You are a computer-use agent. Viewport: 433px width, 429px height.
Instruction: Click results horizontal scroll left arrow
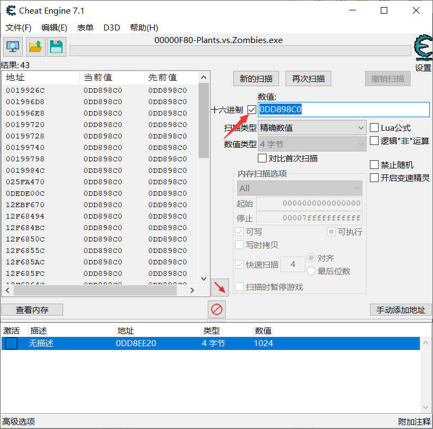(8, 290)
